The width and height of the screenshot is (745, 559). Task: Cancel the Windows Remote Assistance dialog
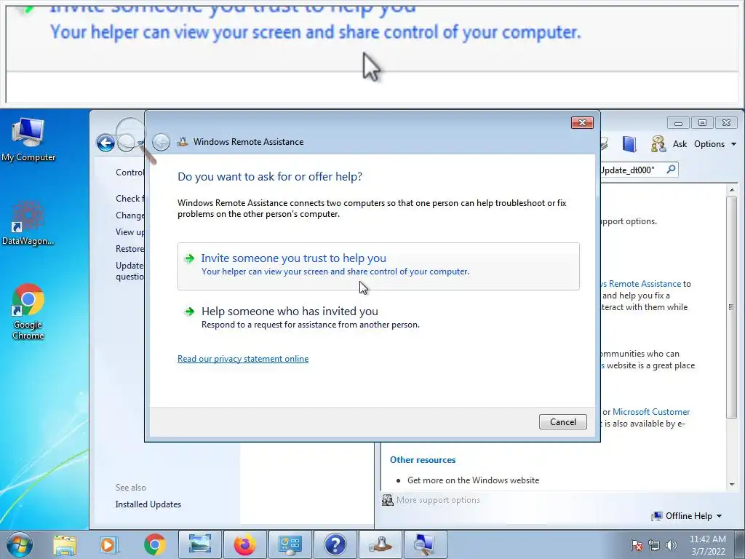pos(562,421)
